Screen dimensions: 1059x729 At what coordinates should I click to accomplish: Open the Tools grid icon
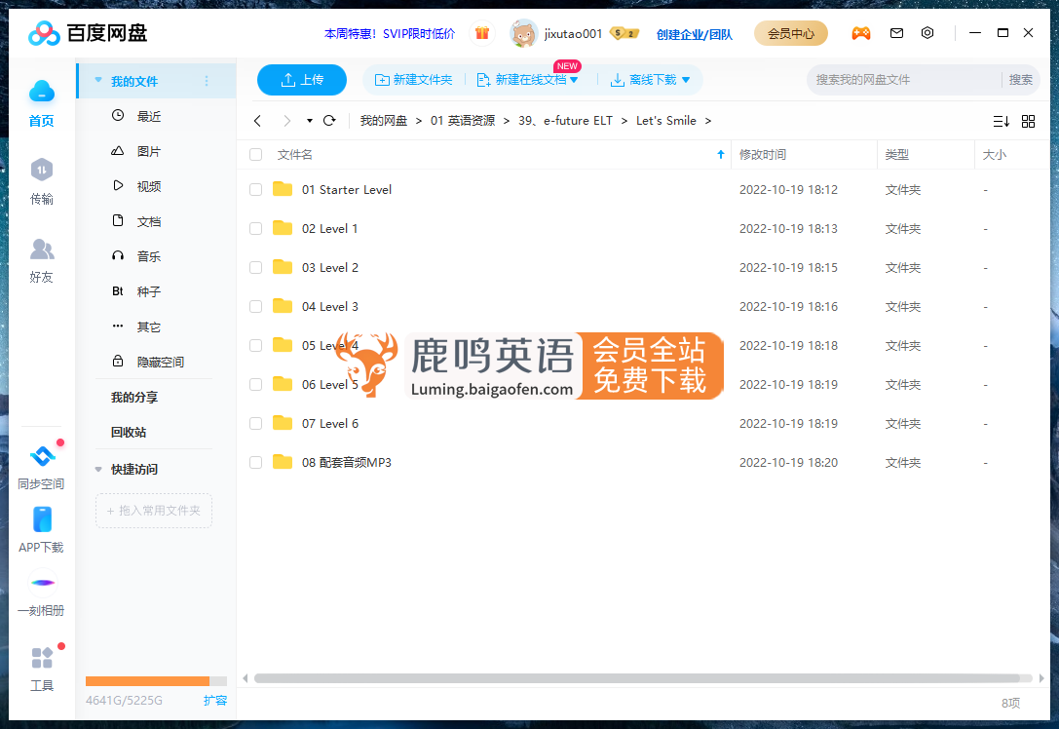42,658
